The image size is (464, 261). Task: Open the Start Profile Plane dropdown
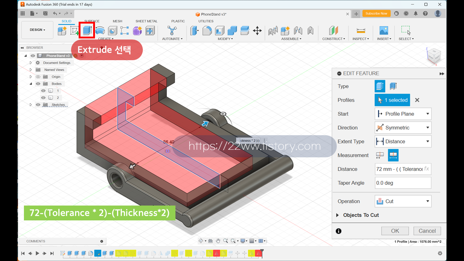[403, 114]
